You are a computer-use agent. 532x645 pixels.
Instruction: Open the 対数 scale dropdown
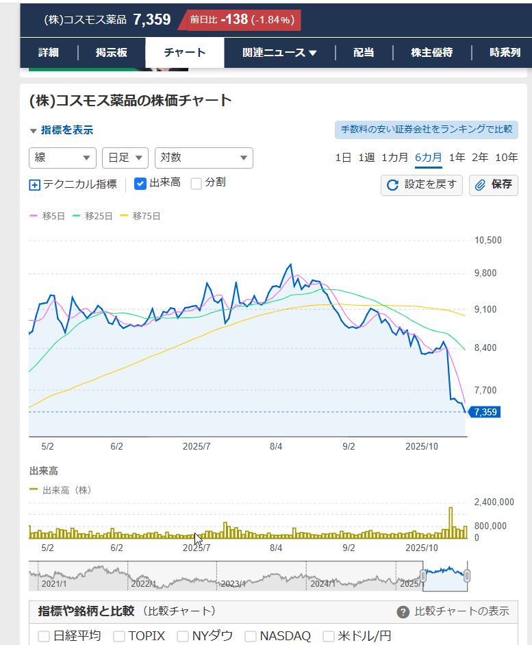click(x=203, y=158)
